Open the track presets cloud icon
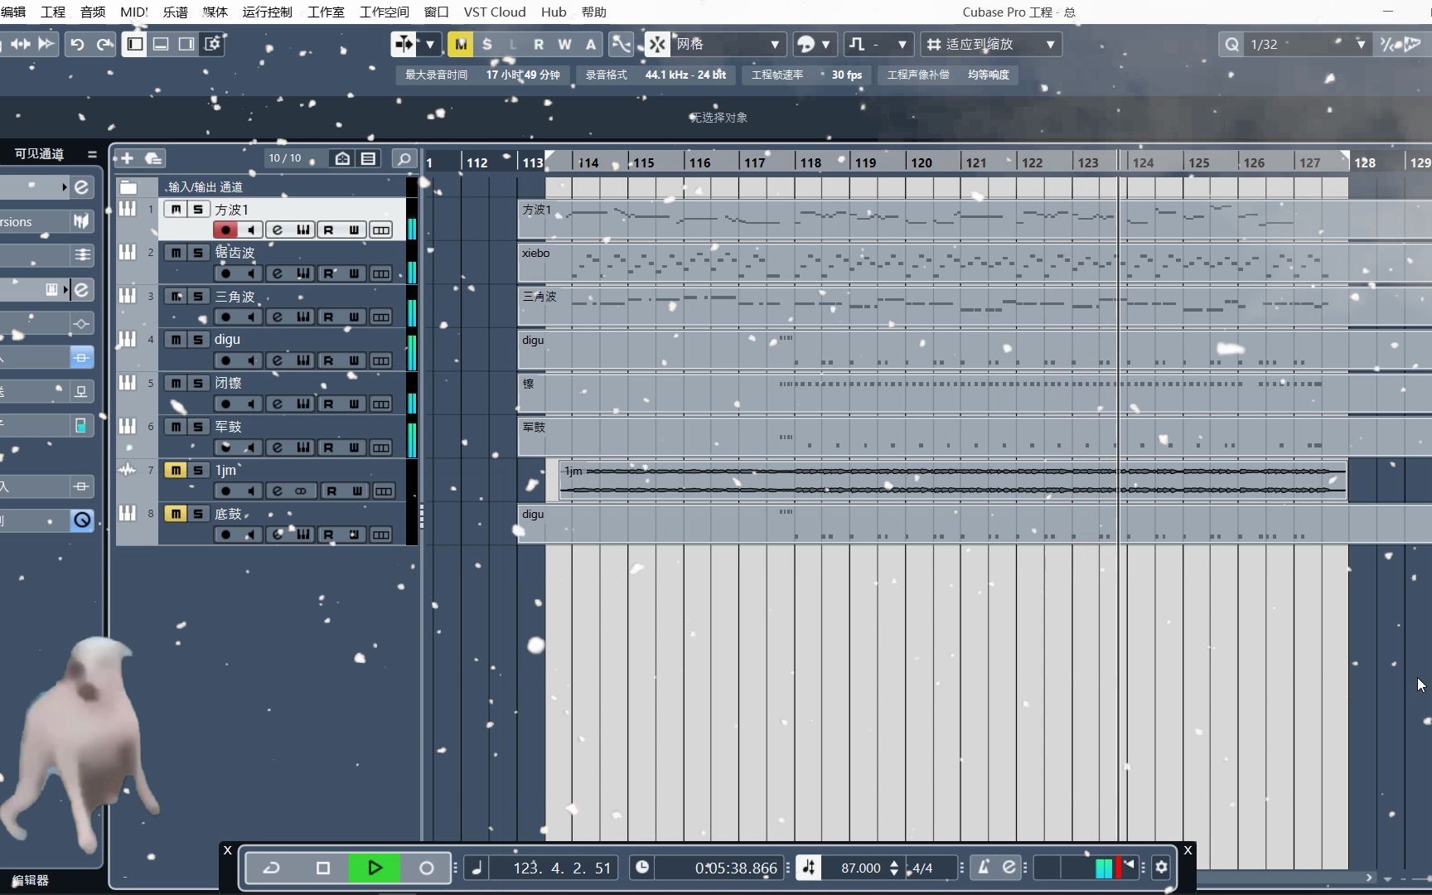 point(153,158)
